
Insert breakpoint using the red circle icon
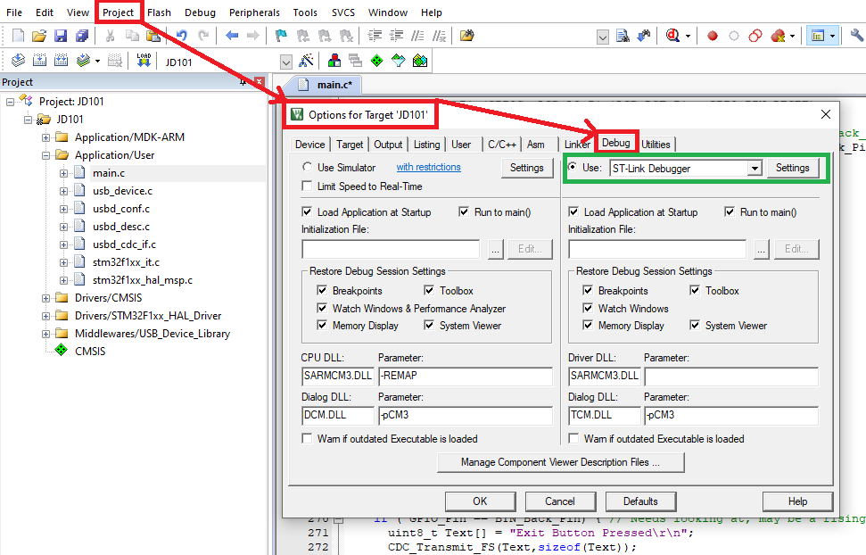tap(713, 36)
